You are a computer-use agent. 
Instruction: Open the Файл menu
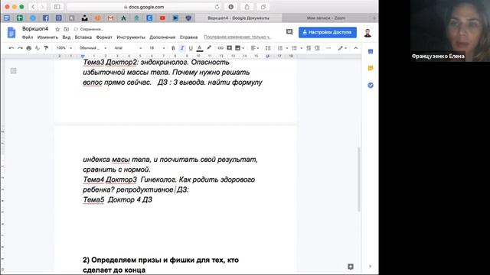[28, 37]
